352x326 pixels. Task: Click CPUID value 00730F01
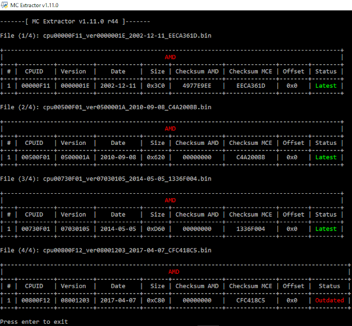pos(36,229)
